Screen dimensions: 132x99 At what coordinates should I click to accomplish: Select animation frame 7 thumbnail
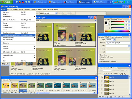tap(57, 86)
